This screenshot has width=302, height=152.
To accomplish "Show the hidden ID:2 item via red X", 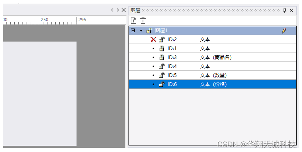I will 153,40.
